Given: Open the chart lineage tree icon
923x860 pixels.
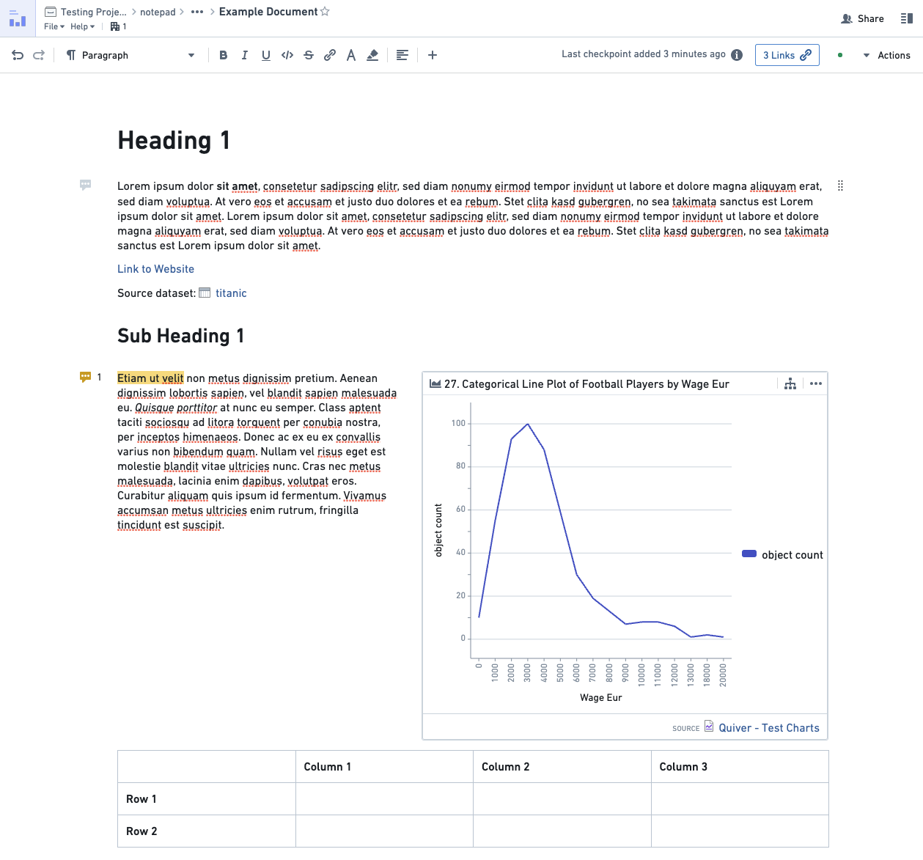Looking at the screenshot, I should 790,383.
